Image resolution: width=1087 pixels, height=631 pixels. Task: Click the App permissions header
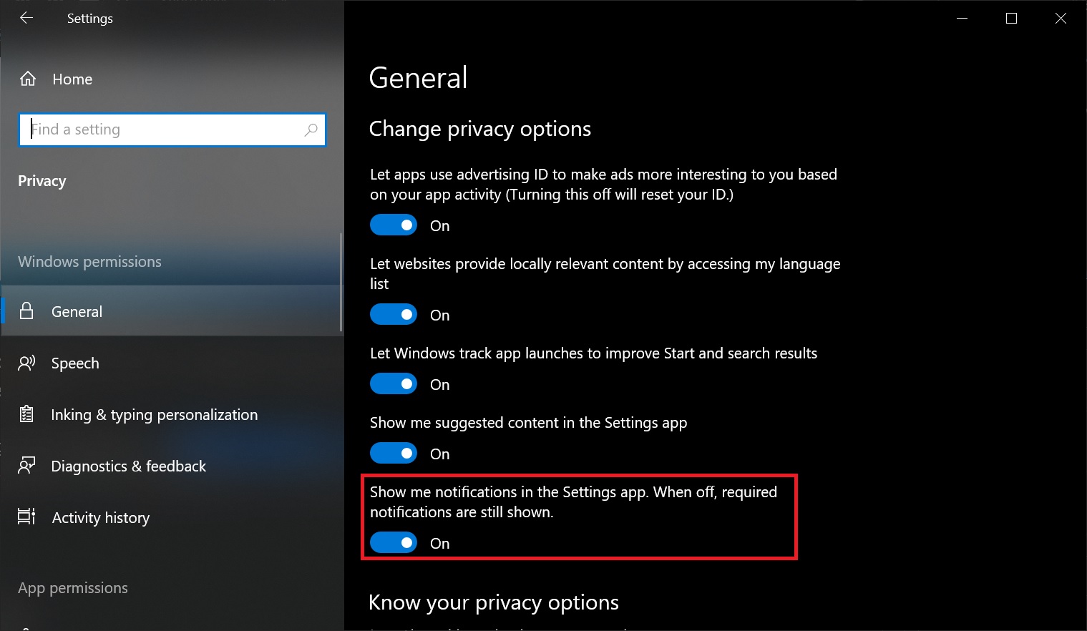[x=73, y=588]
